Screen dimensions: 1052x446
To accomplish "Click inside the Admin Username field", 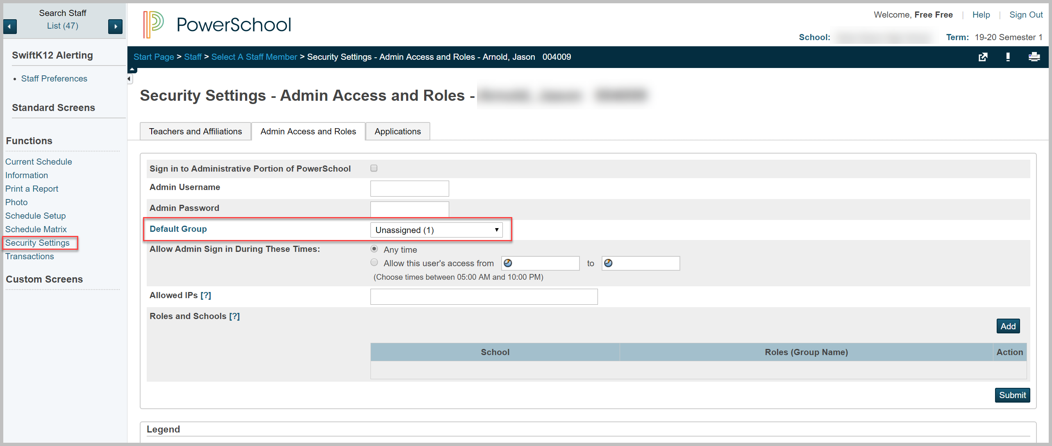I will (409, 188).
